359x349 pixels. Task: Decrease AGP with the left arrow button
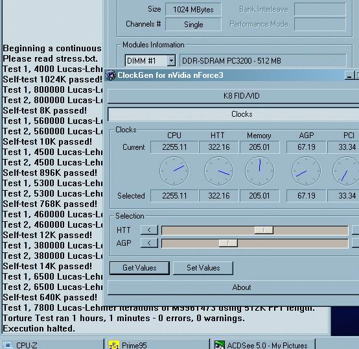(x=149, y=243)
